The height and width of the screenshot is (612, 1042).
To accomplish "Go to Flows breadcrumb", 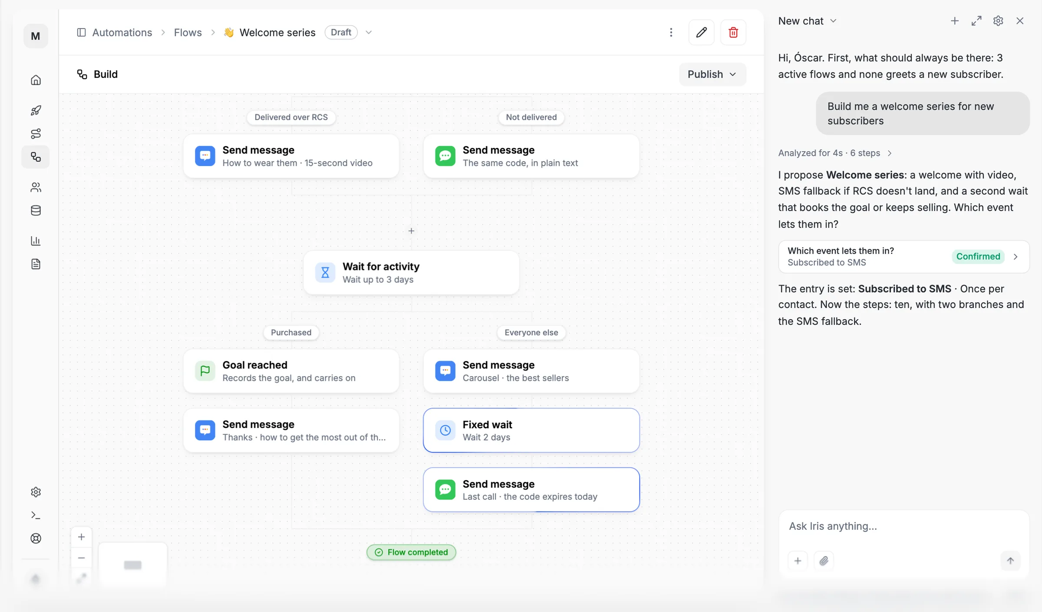I will (x=188, y=32).
